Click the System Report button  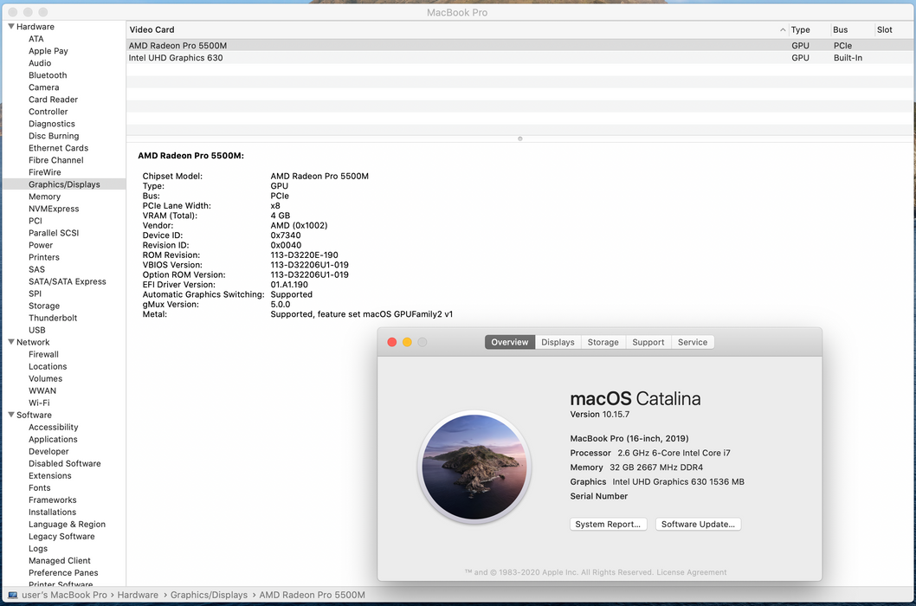pyautogui.click(x=608, y=524)
